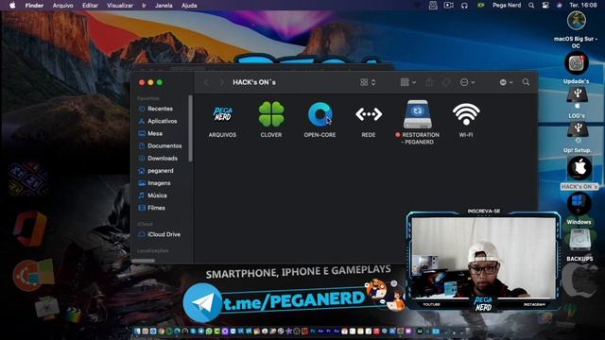Open BACKUPS desktop drive icon

[579, 239]
